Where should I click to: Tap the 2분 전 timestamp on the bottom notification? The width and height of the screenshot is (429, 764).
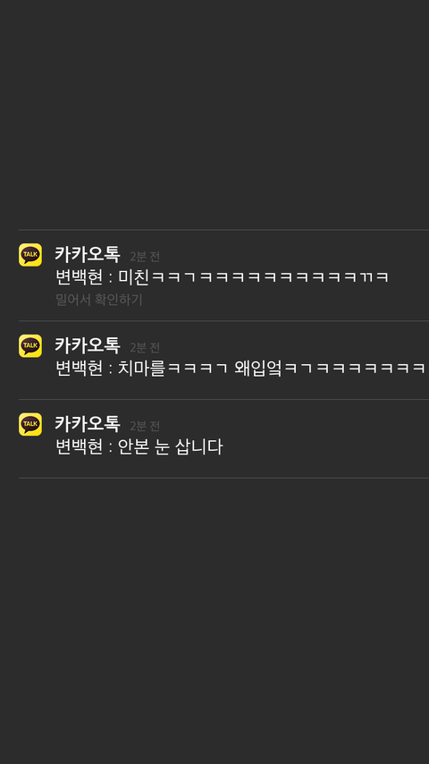(145, 426)
